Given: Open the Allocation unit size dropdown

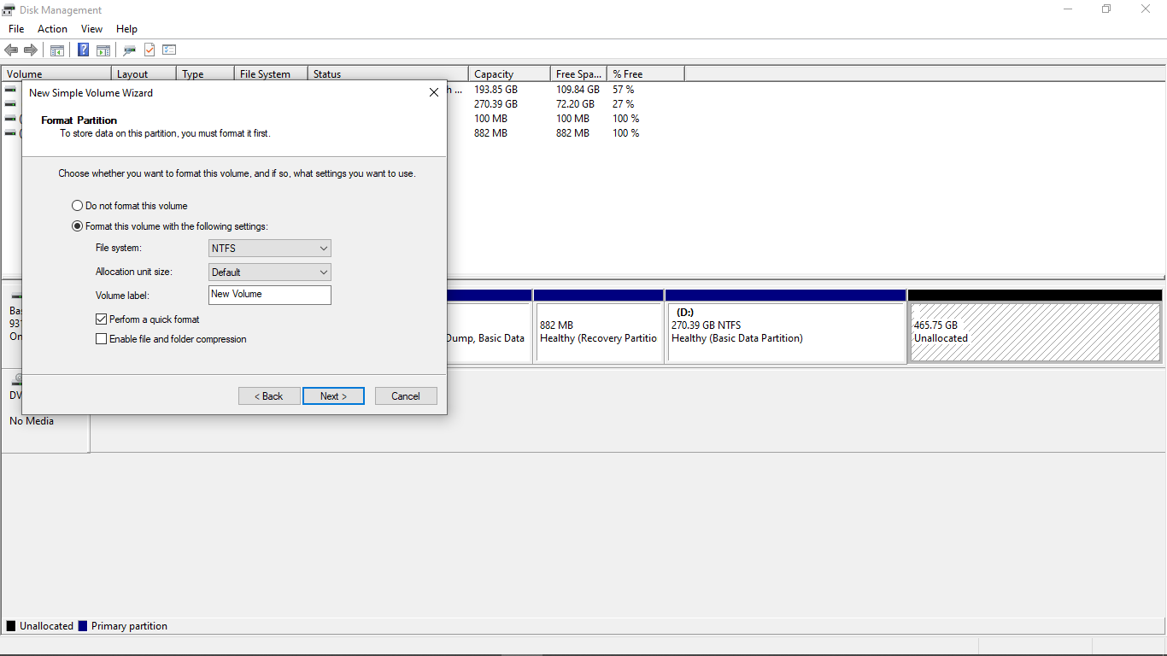Looking at the screenshot, I should click(x=270, y=272).
